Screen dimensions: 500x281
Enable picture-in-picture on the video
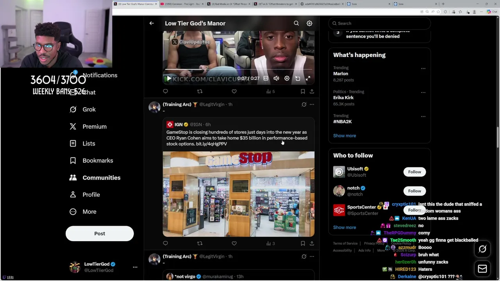(x=297, y=78)
